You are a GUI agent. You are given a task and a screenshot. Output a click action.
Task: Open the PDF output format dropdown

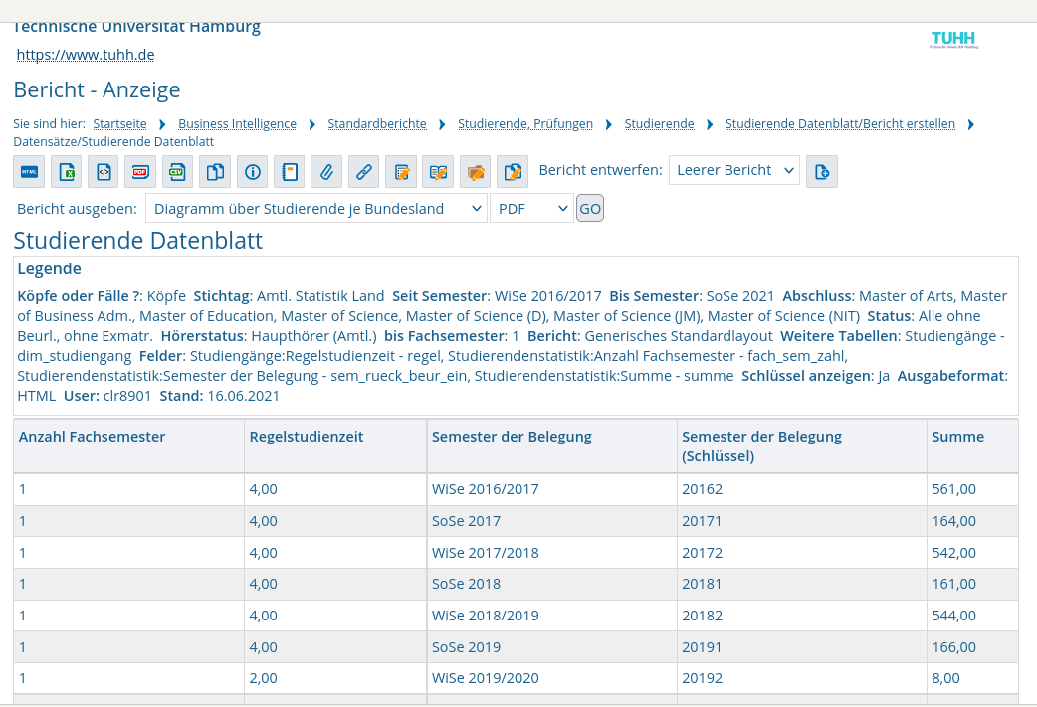[531, 208]
